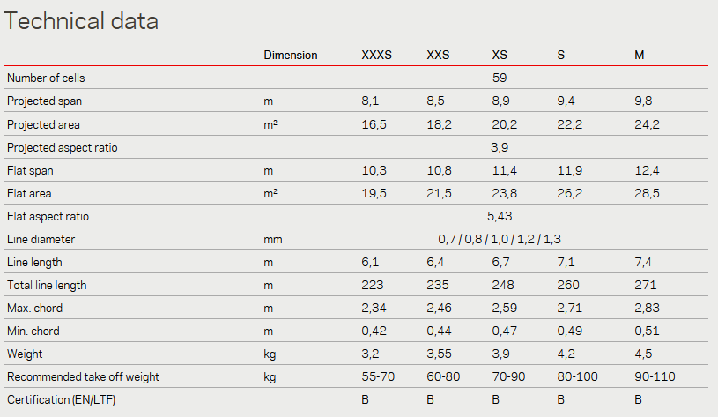Click the Recommended take off weight label
This screenshot has height=417, width=718.
(x=83, y=376)
